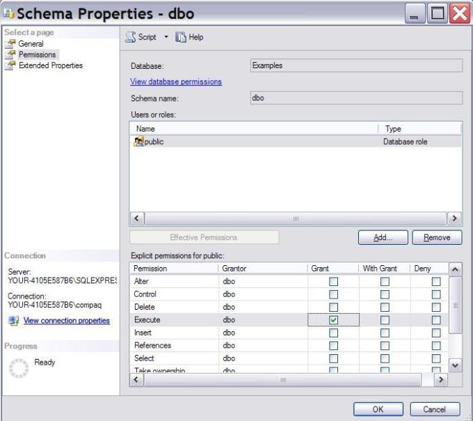Image resolution: width=473 pixels, height=421 pixels.
Task: Enable Grant checkbox for Select permission
Action: pyautogui.click(x=333, y=358)
